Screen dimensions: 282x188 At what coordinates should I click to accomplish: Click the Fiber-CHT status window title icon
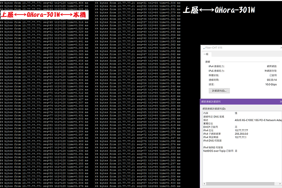point(204,48)
